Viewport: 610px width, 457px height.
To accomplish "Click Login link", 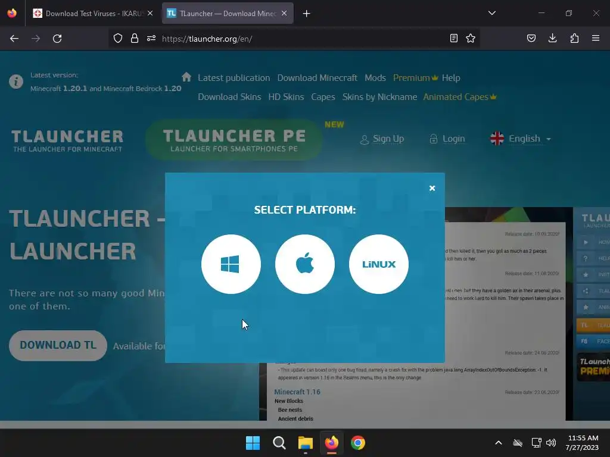I will [x=447, y=139].
